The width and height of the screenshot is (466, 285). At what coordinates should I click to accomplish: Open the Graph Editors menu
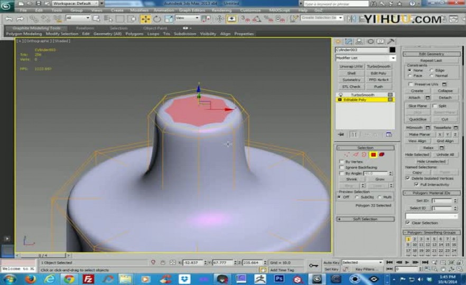tap(192, 10)
